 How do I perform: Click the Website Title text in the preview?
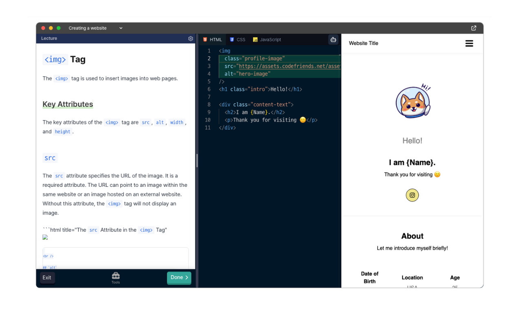tap(363, 43)
